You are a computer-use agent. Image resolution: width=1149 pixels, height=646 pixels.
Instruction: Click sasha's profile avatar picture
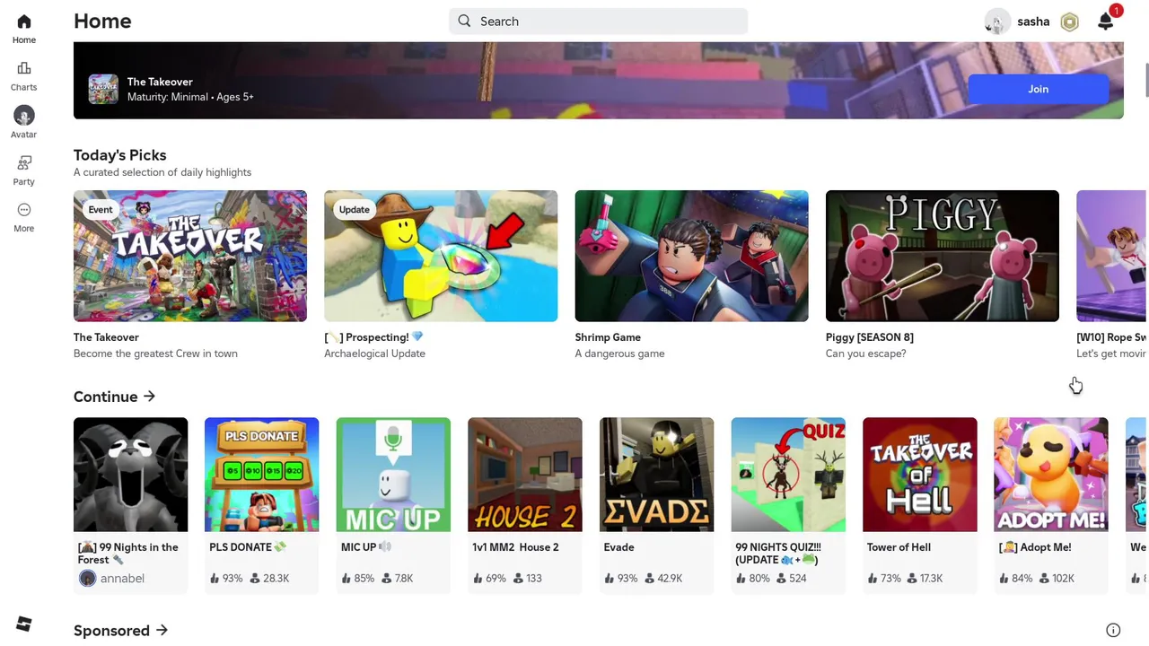pos(997,22)
